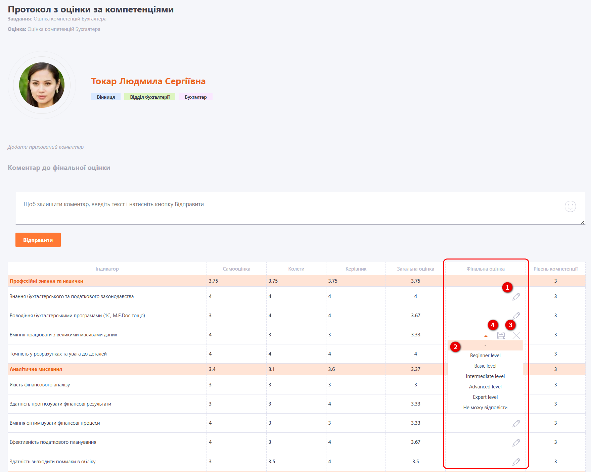This screenshot has width=591, height=472.
Task: Select Beginner level from the dropdown
Action: 485,356
